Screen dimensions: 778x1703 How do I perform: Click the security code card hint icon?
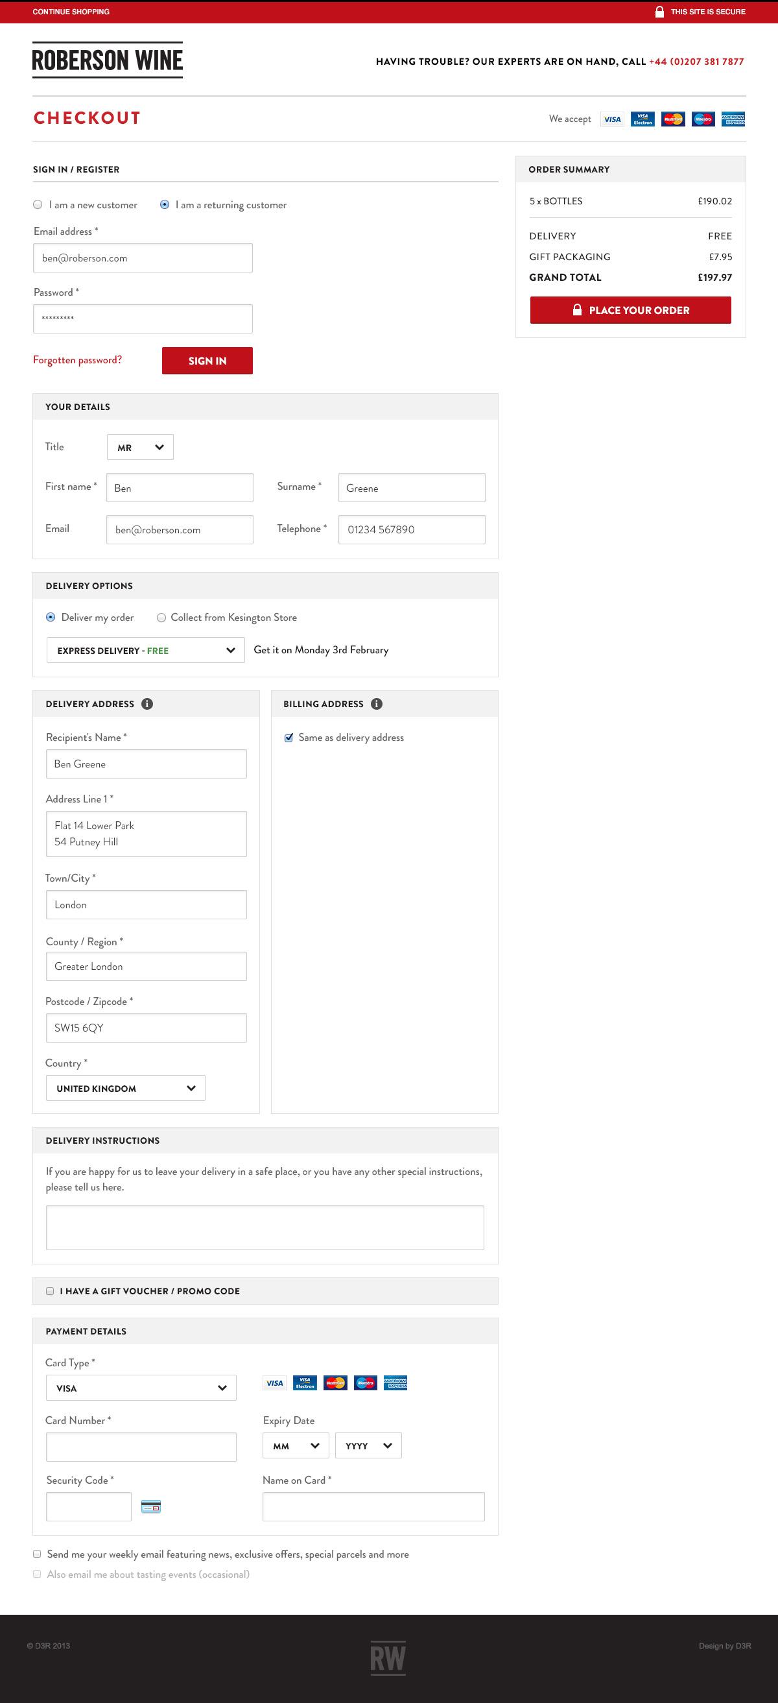point(151,1506)
